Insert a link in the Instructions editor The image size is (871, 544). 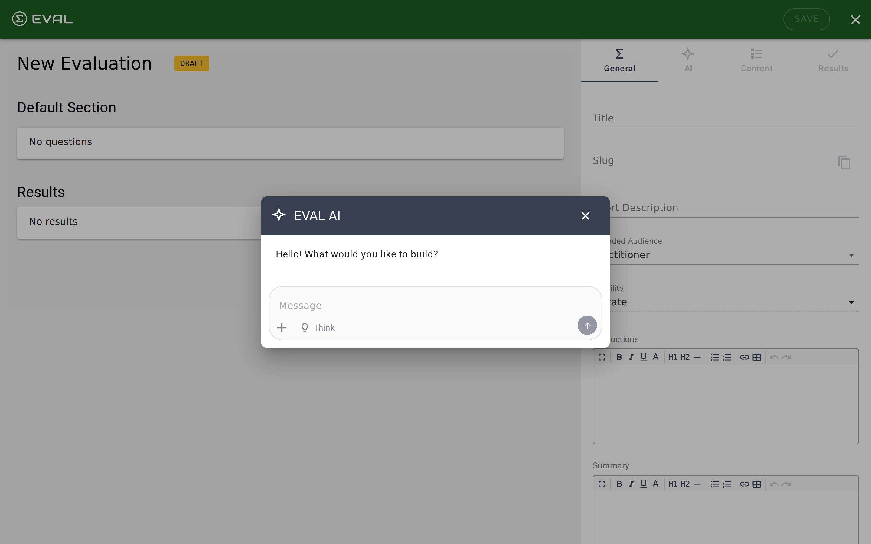[744, 357]
